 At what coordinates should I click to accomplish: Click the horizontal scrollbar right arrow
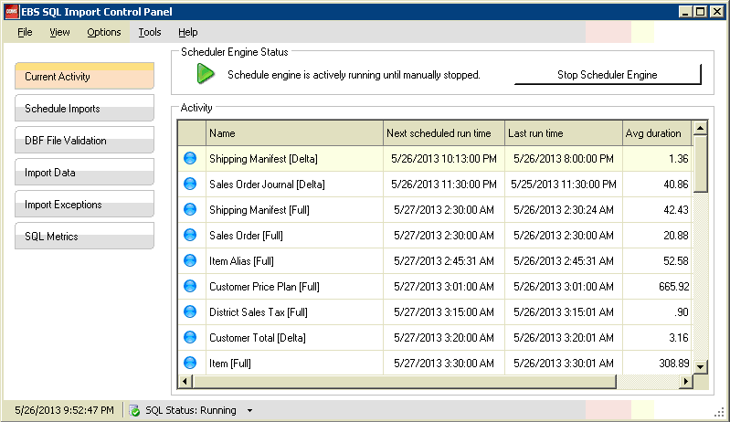(686, 382)
